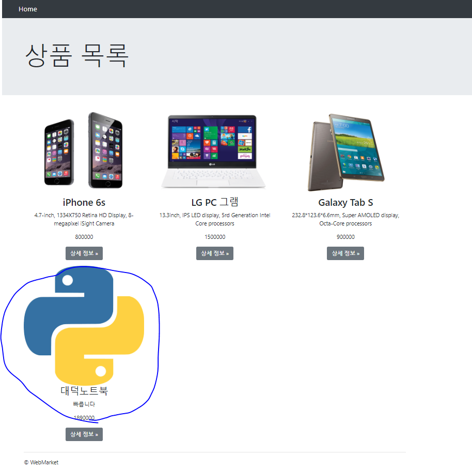472x469 pixels.
Task: Open 상세 정보 for iPhone 6s
Action: tap(84, 253)
